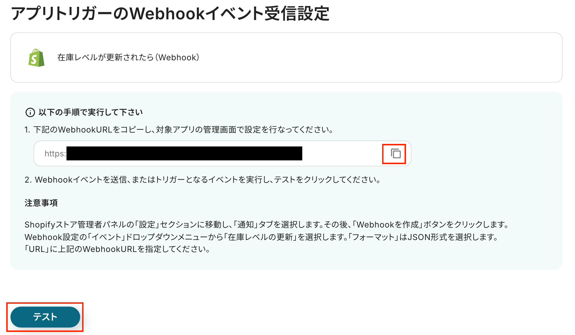Click the blank area of the URL field before the copy icon

click(341, 154)
